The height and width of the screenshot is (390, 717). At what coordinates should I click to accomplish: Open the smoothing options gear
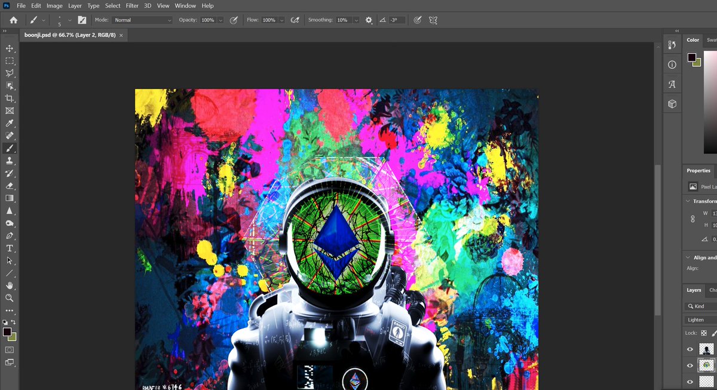(x=369, y=20)
